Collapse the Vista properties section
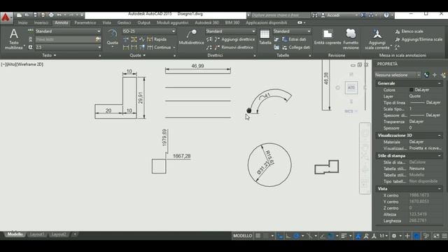The image size is (448, 252). point(440,189)
